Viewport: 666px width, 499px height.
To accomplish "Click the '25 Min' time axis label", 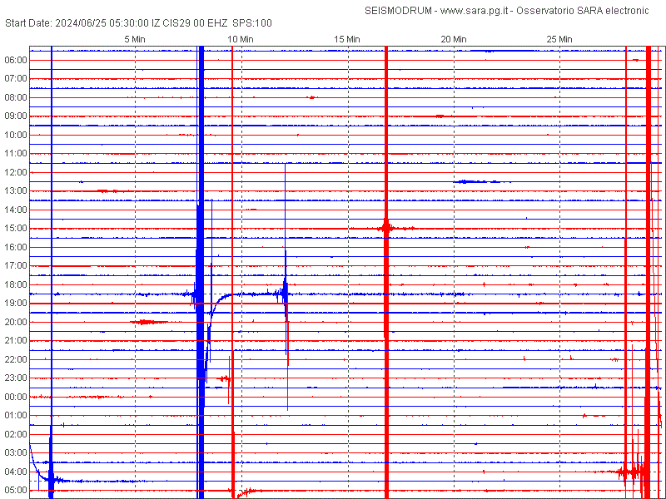I will pos(559,39).
